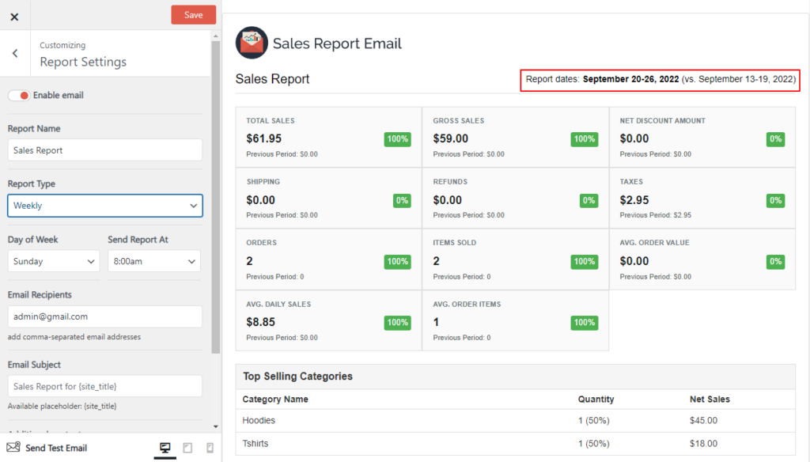Click the envelope icon beside Send Test Email
The image size is (810, 462).
pos(13,448)
